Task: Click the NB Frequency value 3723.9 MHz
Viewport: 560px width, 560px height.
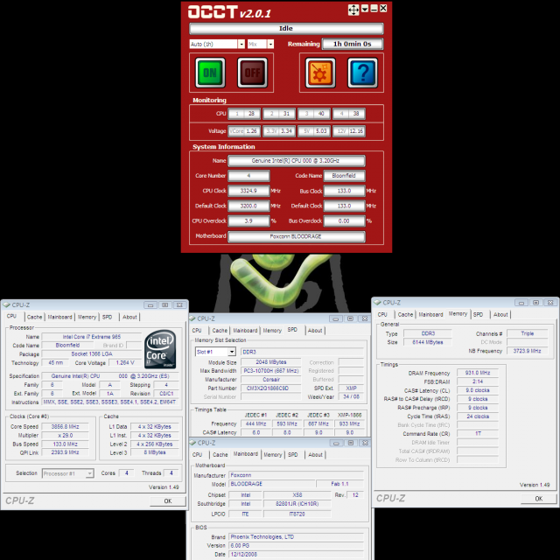Action: pos(527,351)
